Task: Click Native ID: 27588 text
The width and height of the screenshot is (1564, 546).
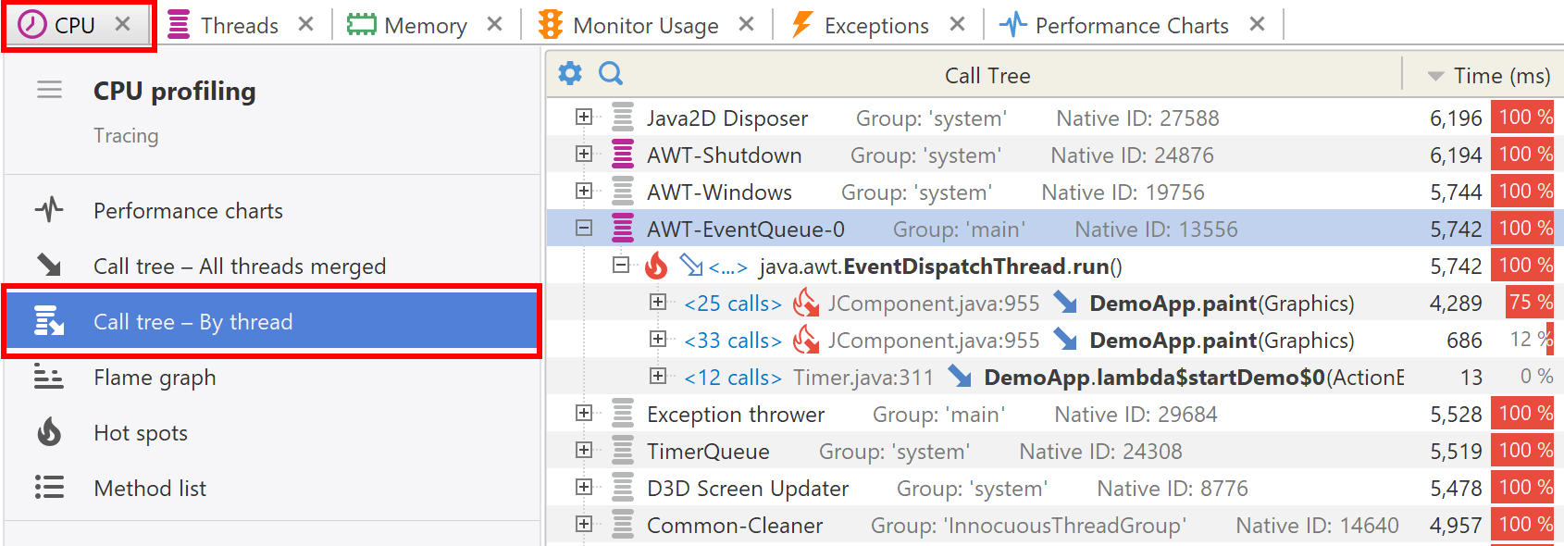Action: pyautogui.click(x=1137, y=118)
